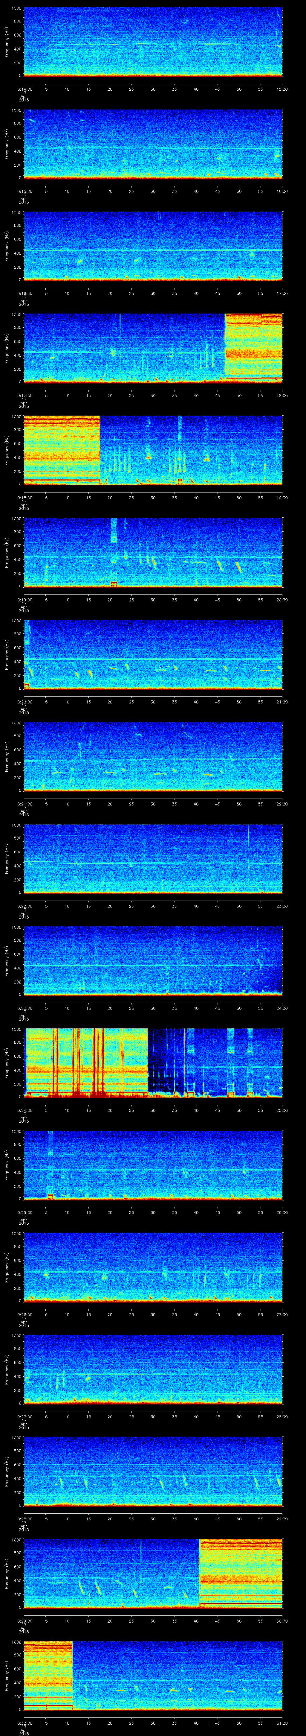
Task: Click the 45-second tick label under 0:17:00 panel
Action: tap(217, 396)
